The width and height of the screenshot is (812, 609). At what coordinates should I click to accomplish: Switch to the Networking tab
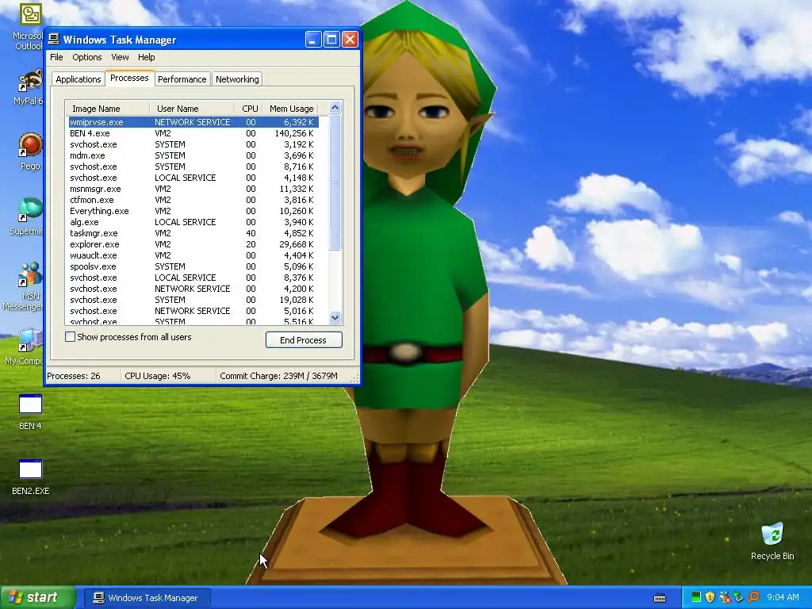(x=237, y=79)
